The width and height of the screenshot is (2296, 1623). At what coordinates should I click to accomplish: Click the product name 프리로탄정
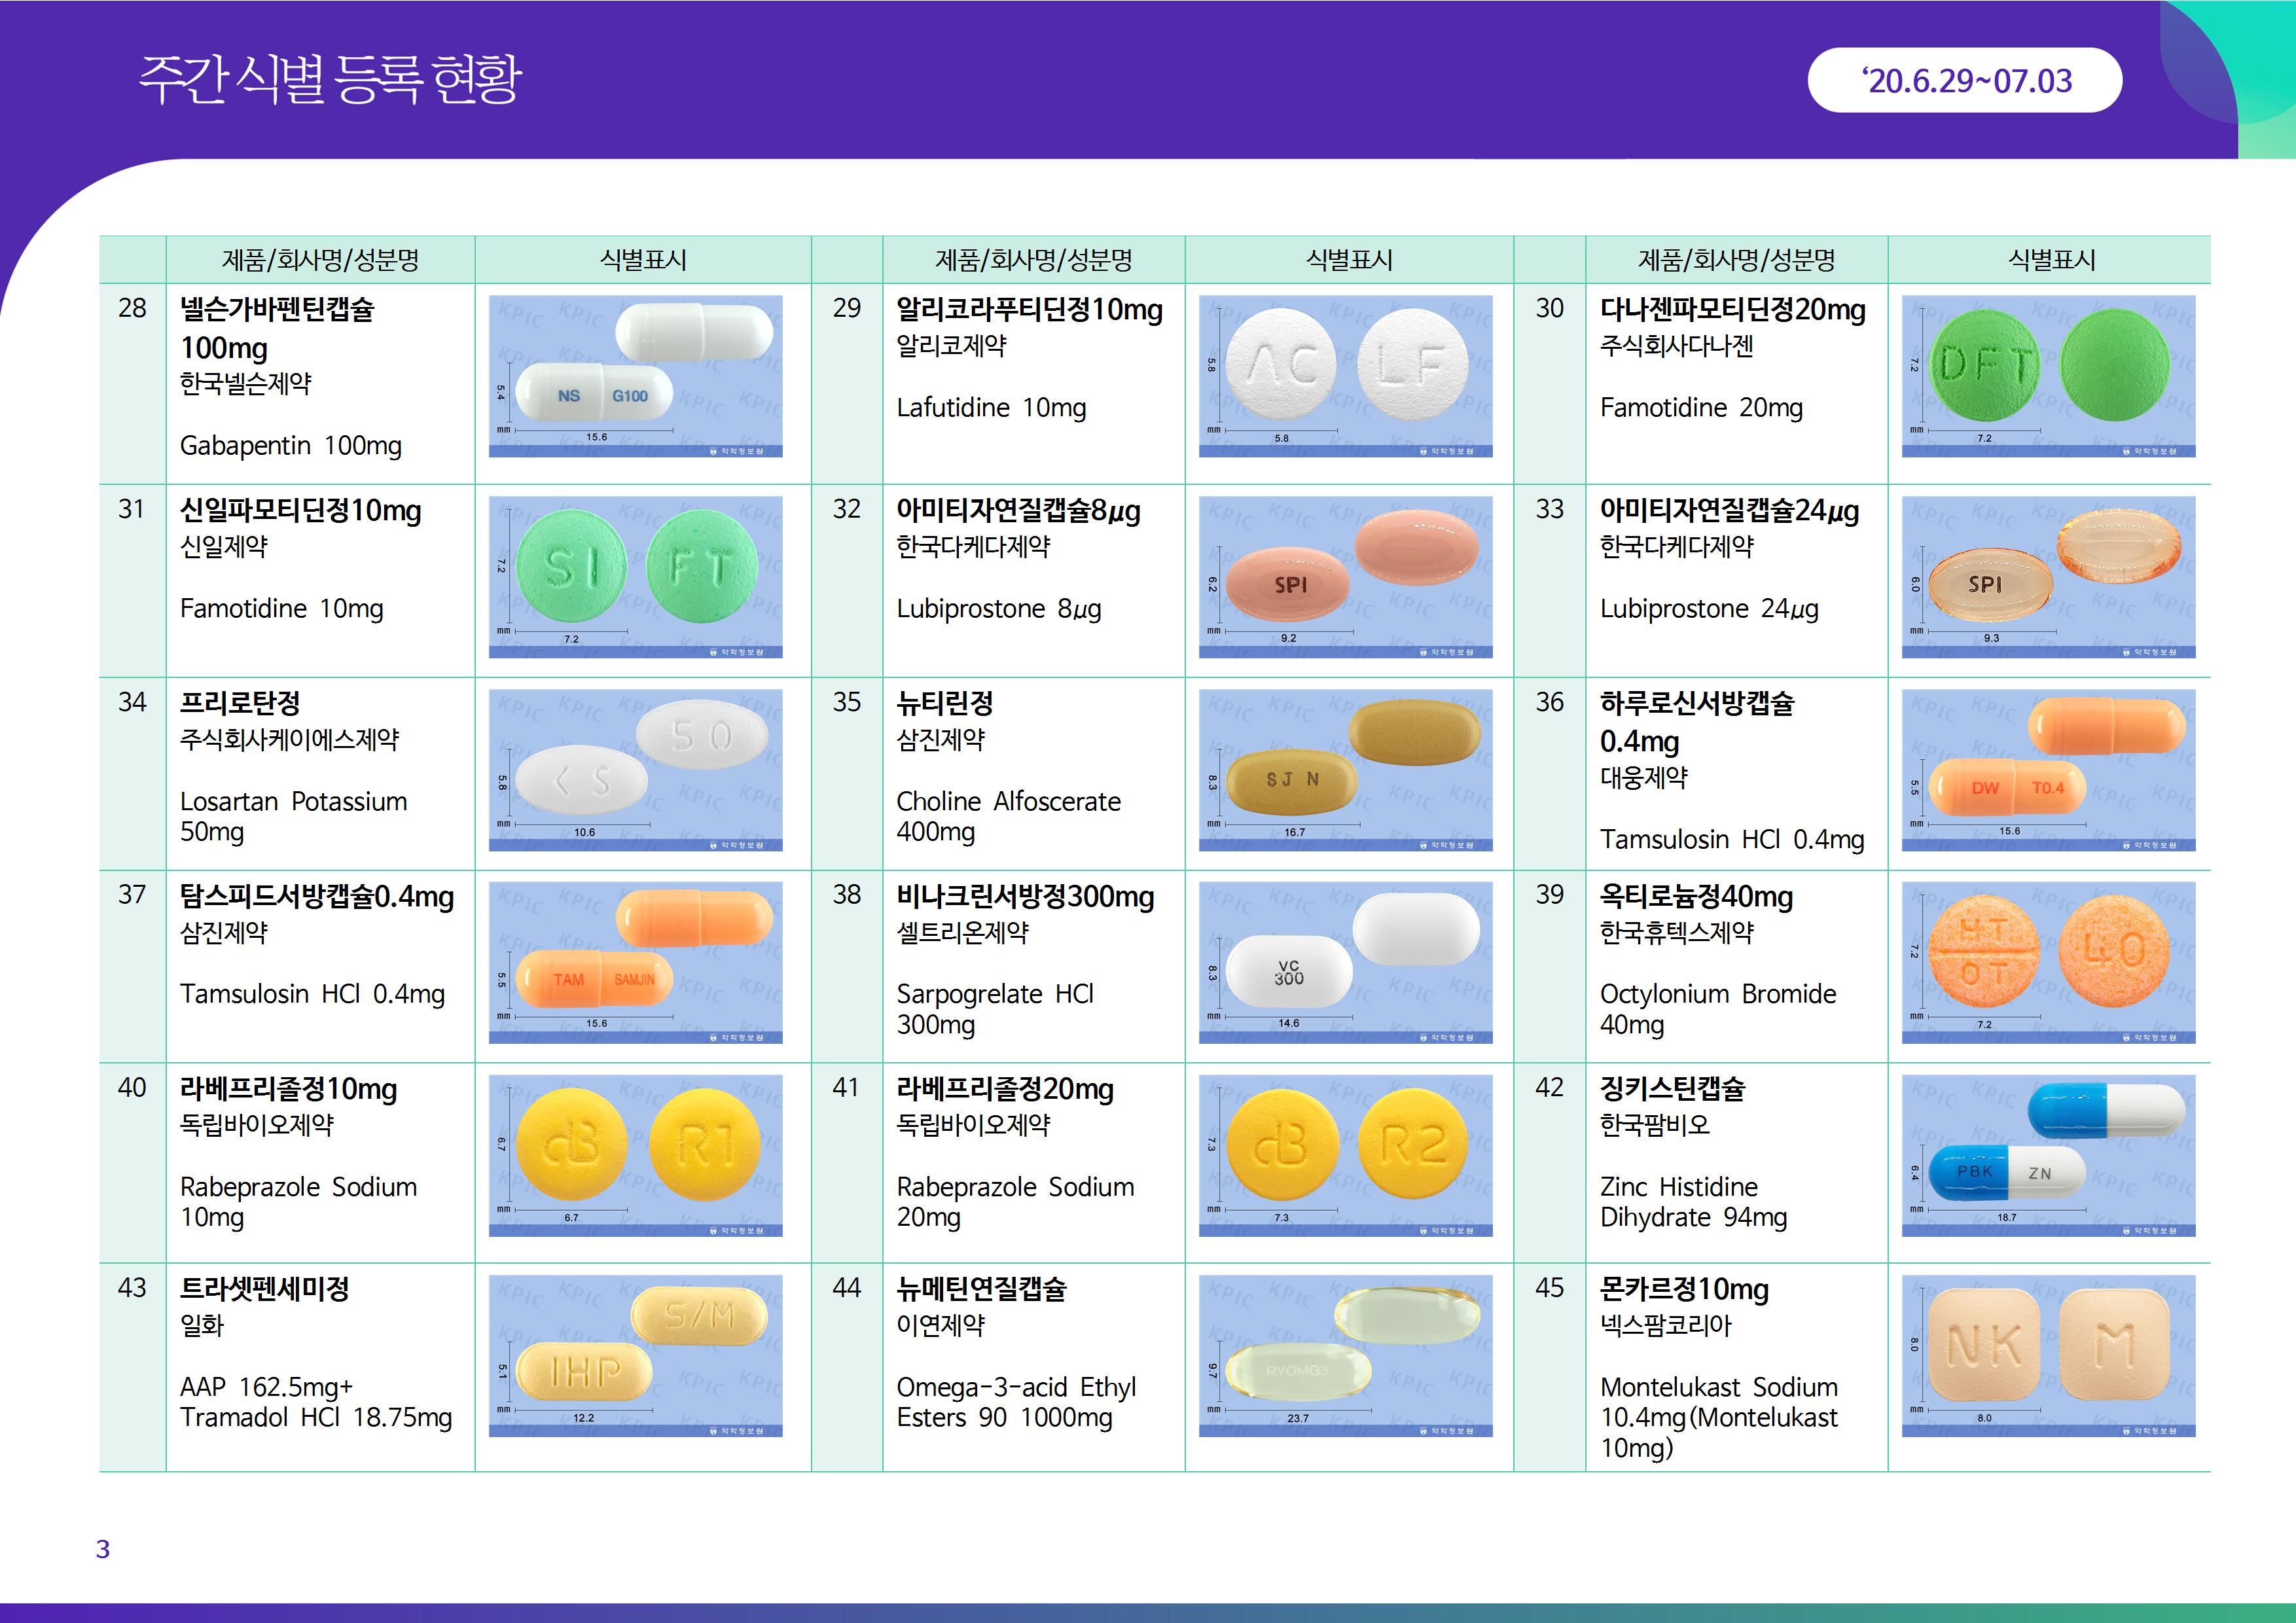pyautogui.click(x=240, y=703)
